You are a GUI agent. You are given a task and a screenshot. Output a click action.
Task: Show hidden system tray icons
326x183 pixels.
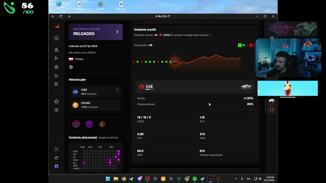236,179
